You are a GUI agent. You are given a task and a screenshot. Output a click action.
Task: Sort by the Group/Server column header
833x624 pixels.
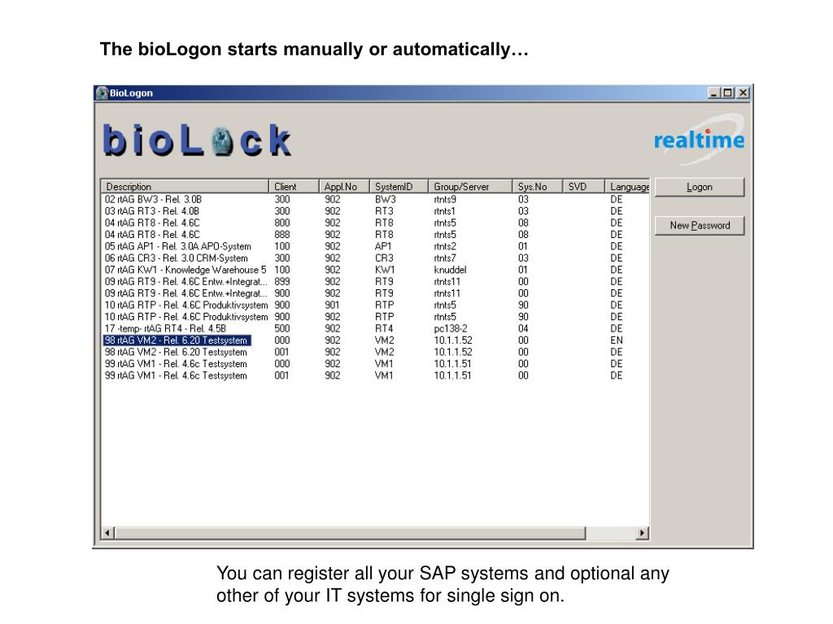[469, 187]
